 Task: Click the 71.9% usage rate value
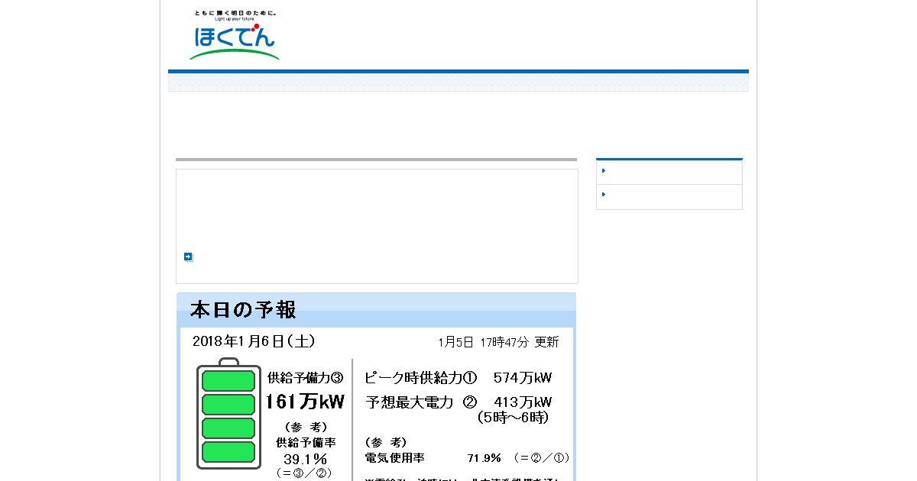[x=484, y=458]
